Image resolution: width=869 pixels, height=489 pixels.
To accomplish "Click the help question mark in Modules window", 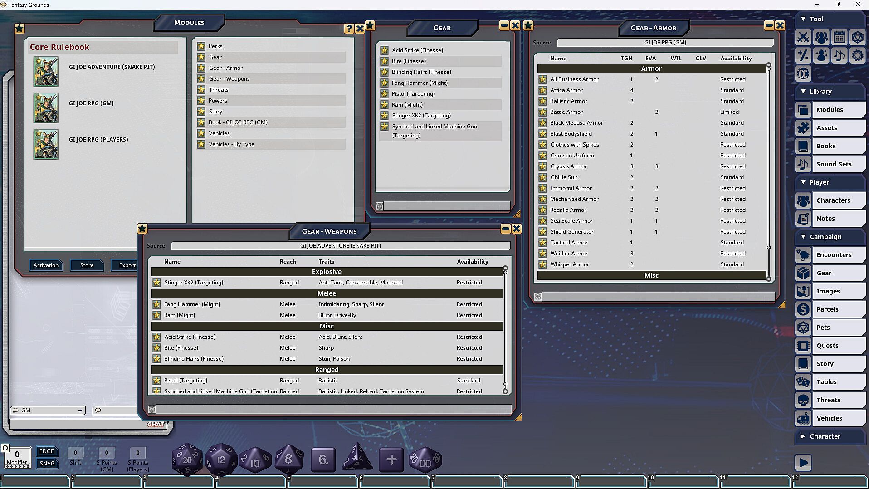I will click(349, 29).
